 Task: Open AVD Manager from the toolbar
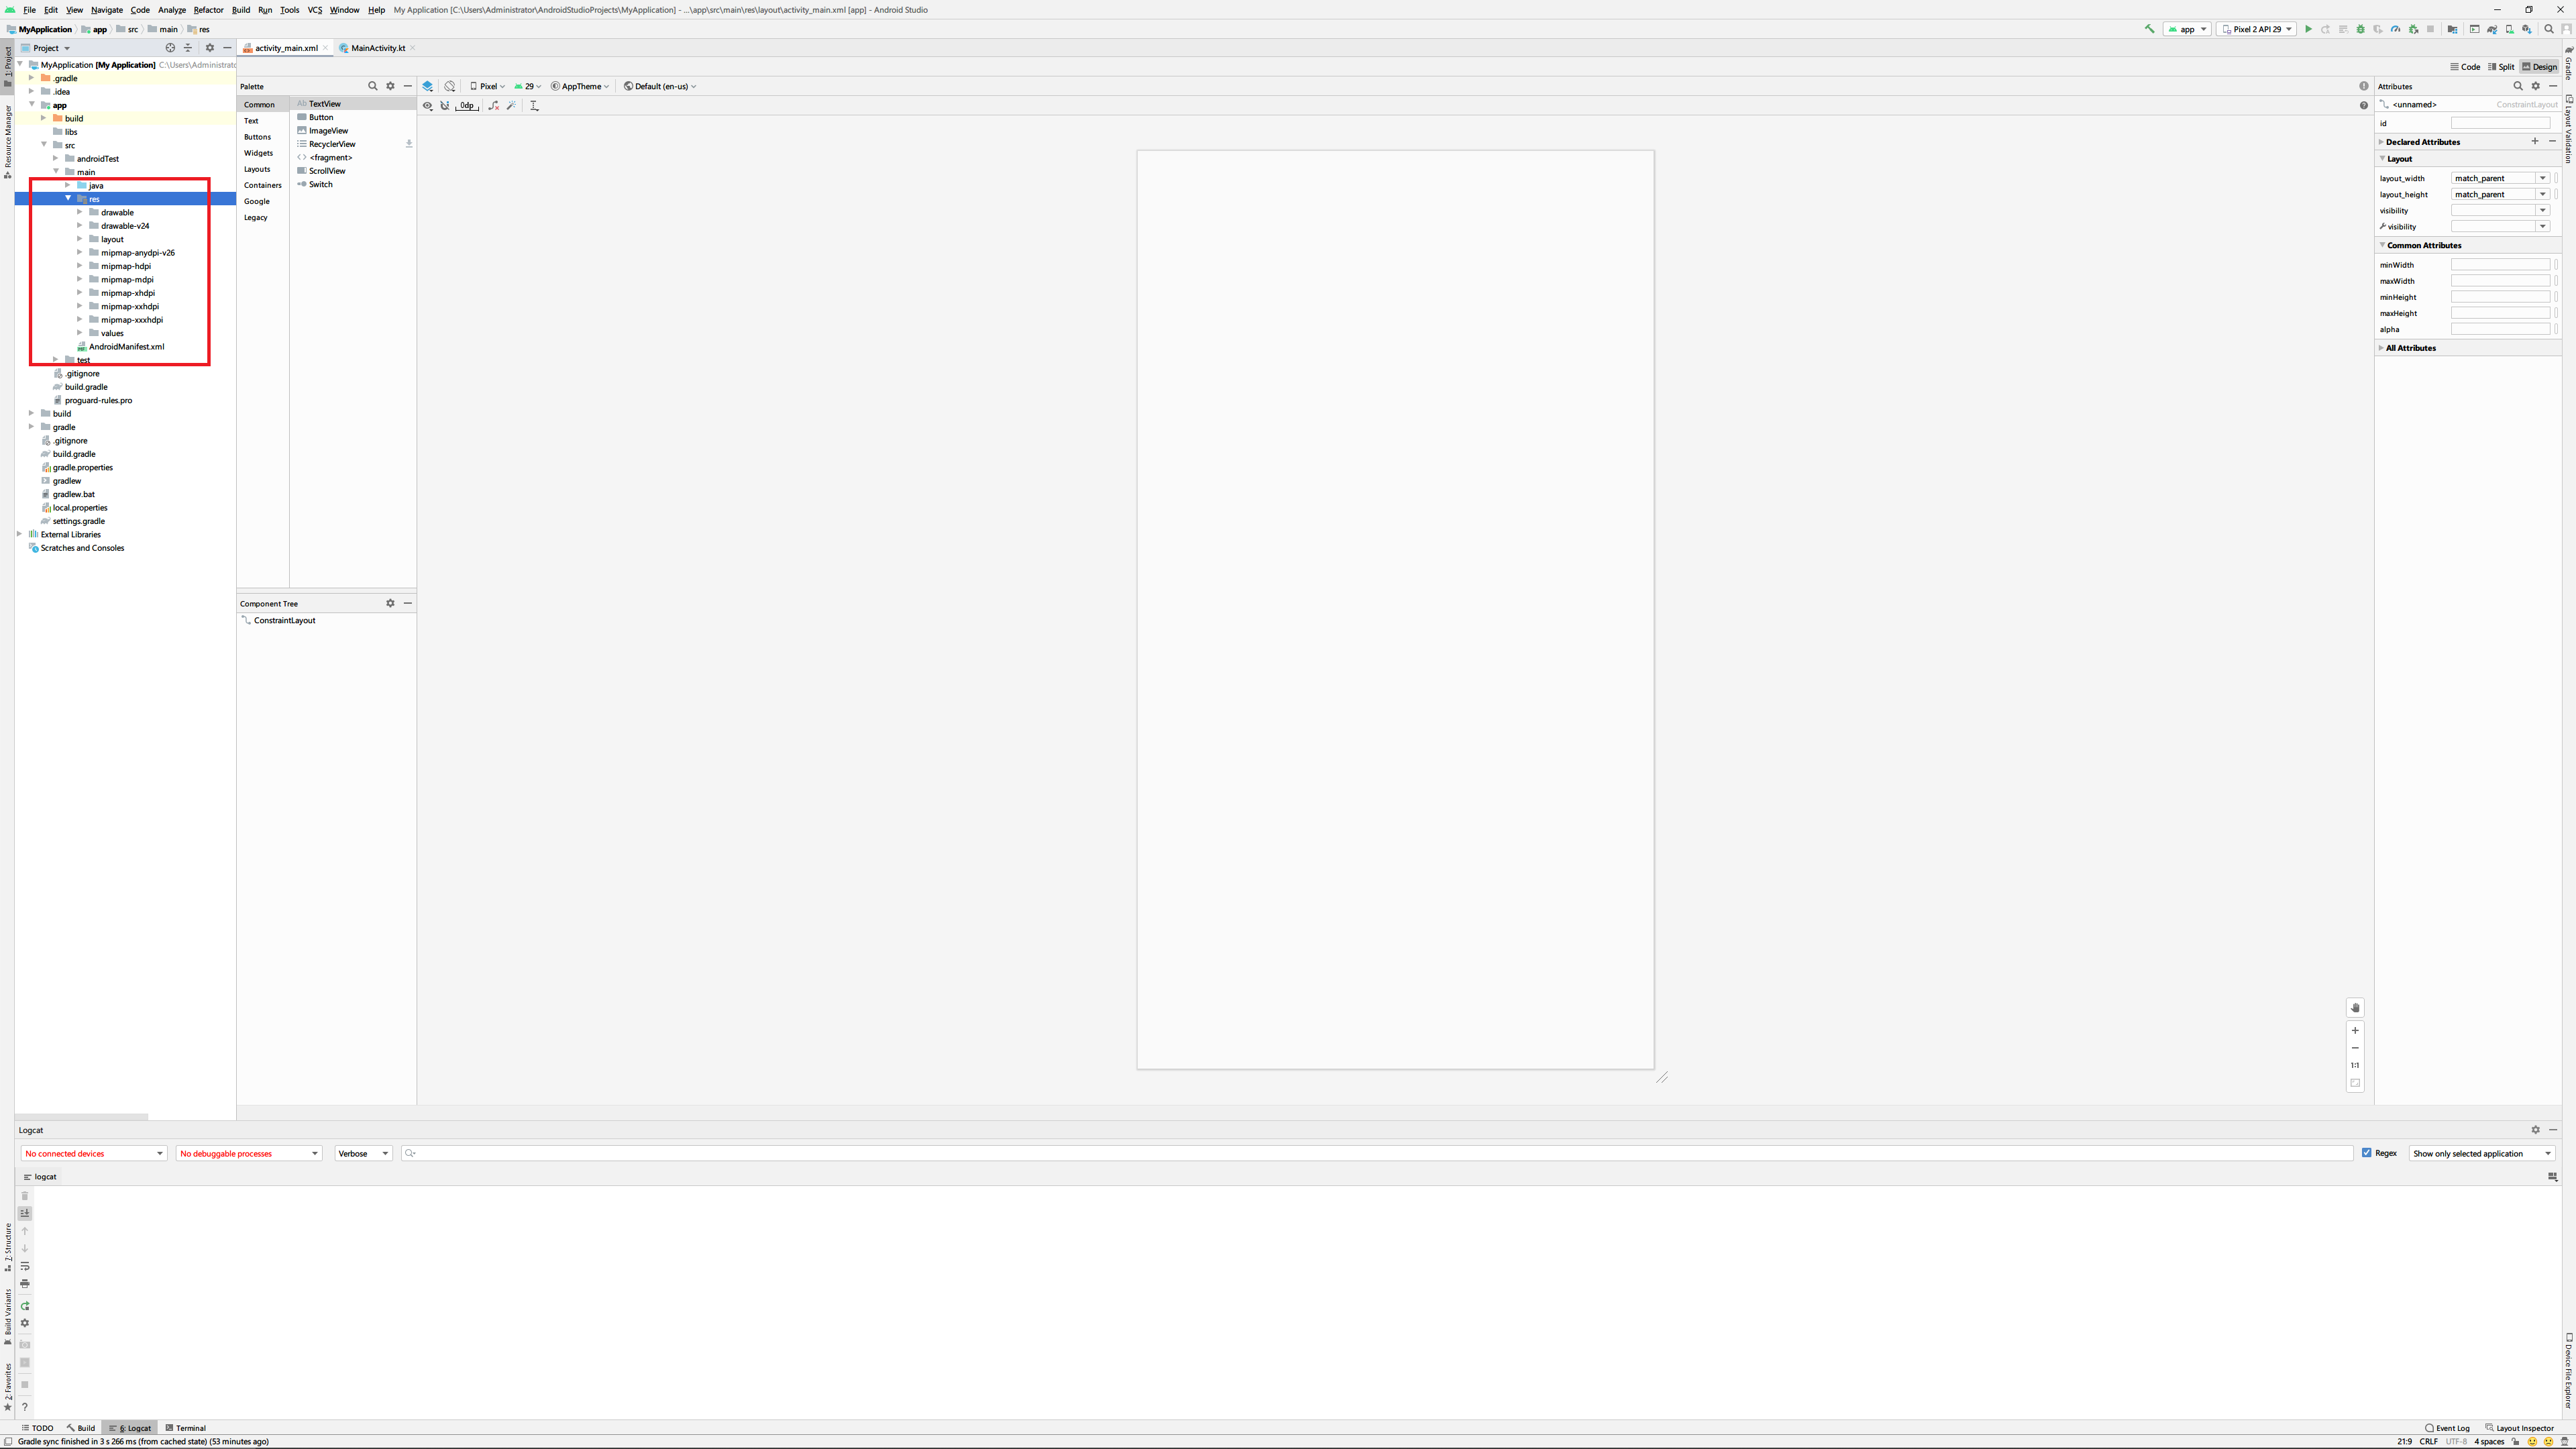(x=2510, y=29)
